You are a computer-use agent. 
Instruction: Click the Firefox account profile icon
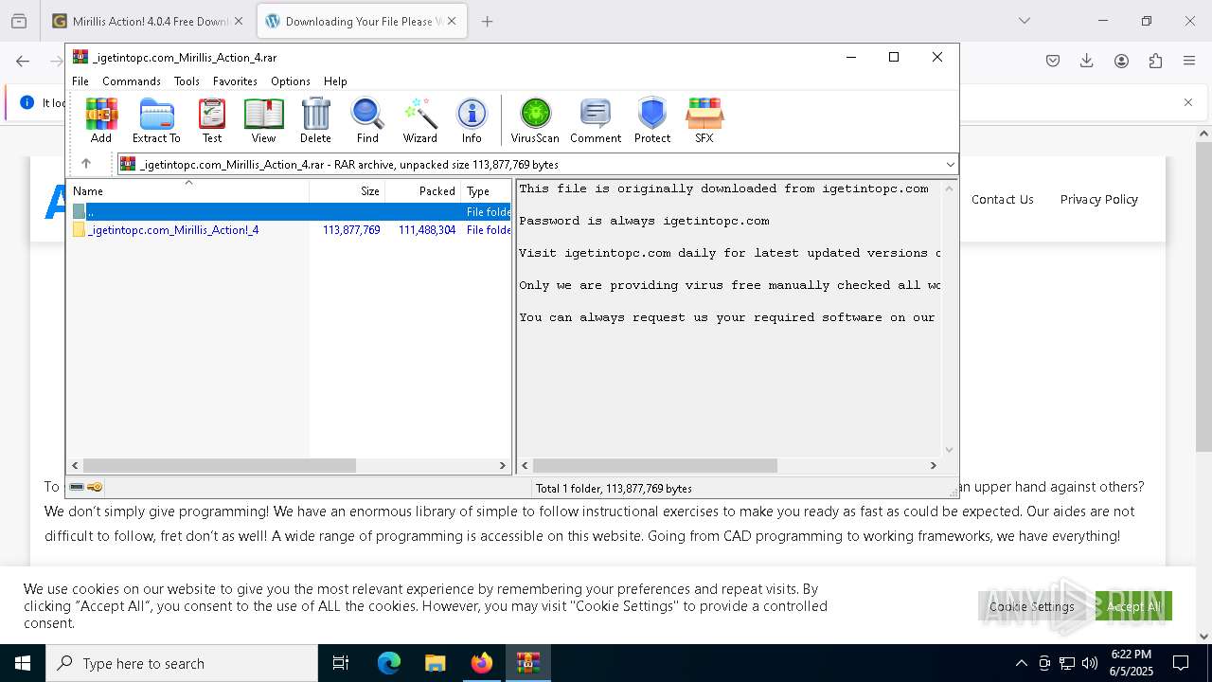pyautogui.click(x=1121, y=61)
